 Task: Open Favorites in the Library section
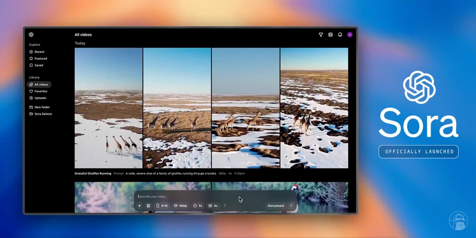click(x=40, y=91)
